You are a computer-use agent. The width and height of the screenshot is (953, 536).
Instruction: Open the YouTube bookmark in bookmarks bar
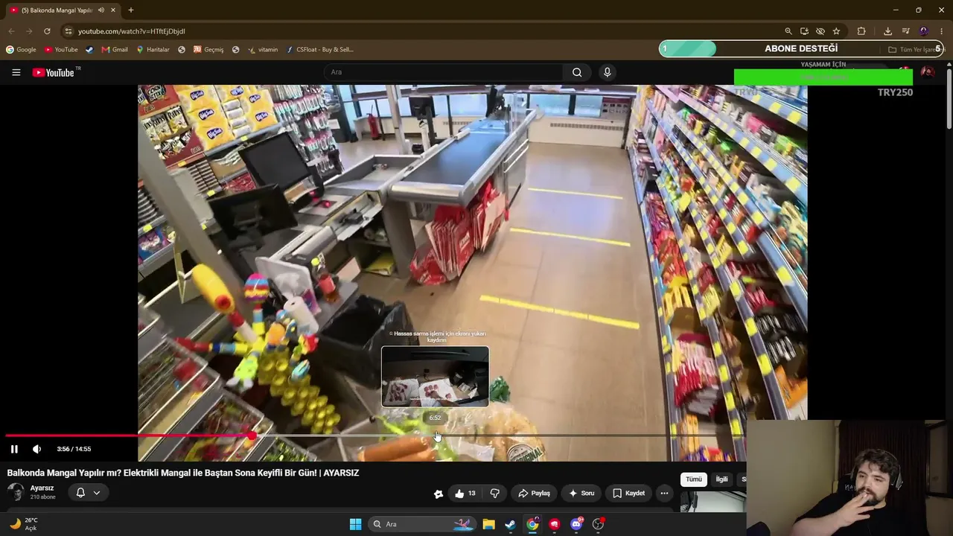point(61,50)
